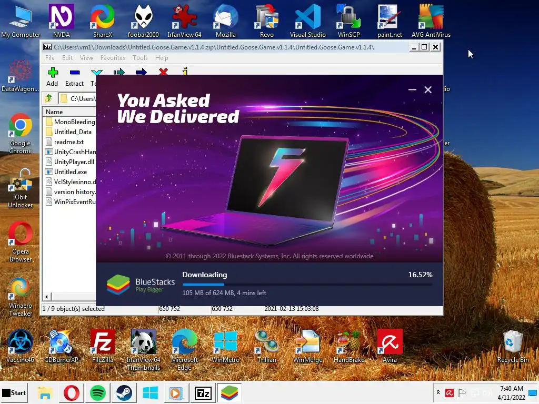Select the MonoBleeding folder row
This screenshot has height=404, width=539.
coord(70,122)
